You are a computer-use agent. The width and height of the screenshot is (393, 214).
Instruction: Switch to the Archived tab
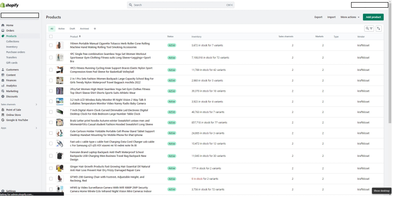tap(84, 29)
